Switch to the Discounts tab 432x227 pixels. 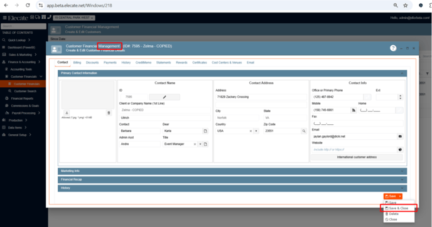[x=92, y=63]
